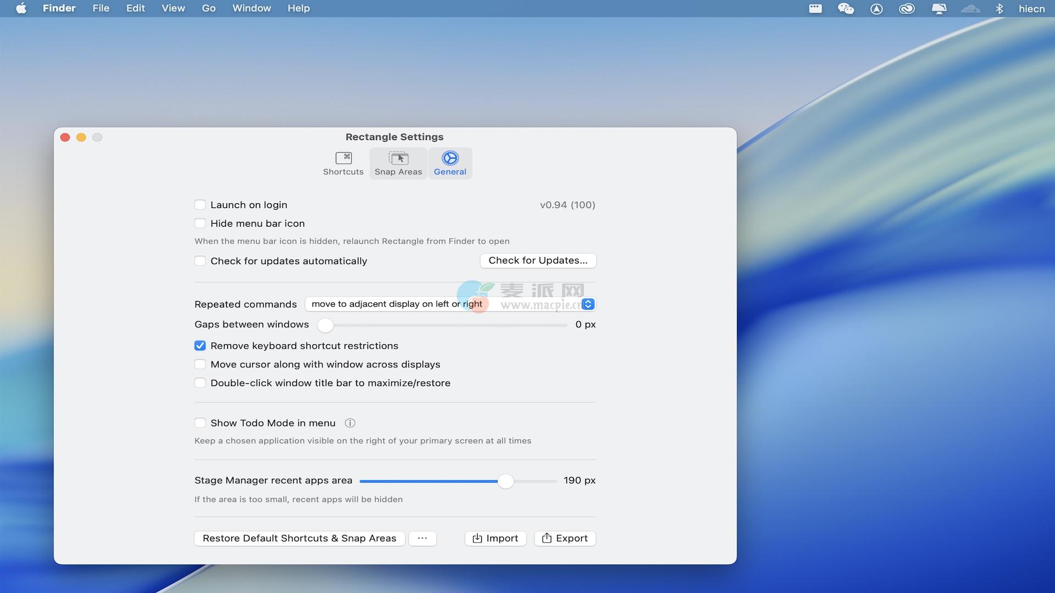Switch to Snap Areas icon tab

tap(398, 164)
